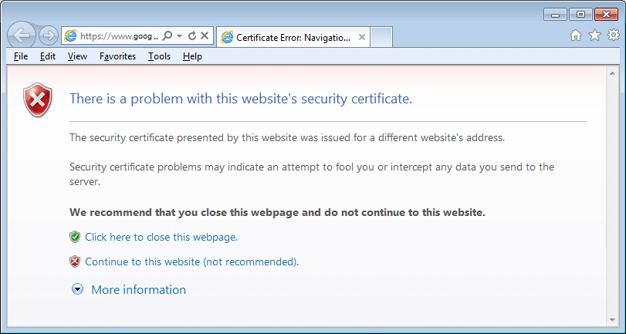Open the address bar autocomplete dropdown arrow
This screenshot has height=334, width=626.
coord(180,36)
